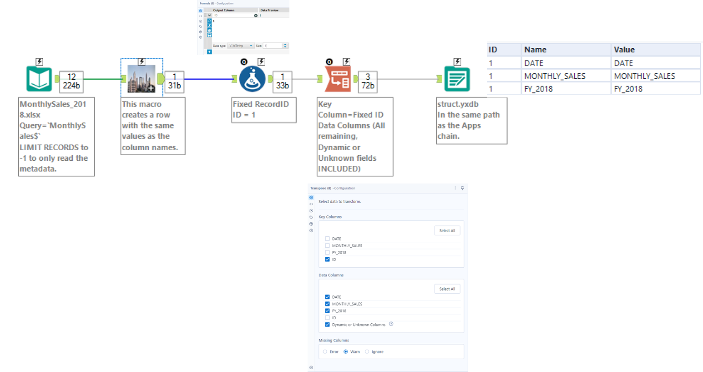The width and height of the screenshot is (703, 372).
Task: Click Select All in the Data Columns section
Action: [447, 289]
